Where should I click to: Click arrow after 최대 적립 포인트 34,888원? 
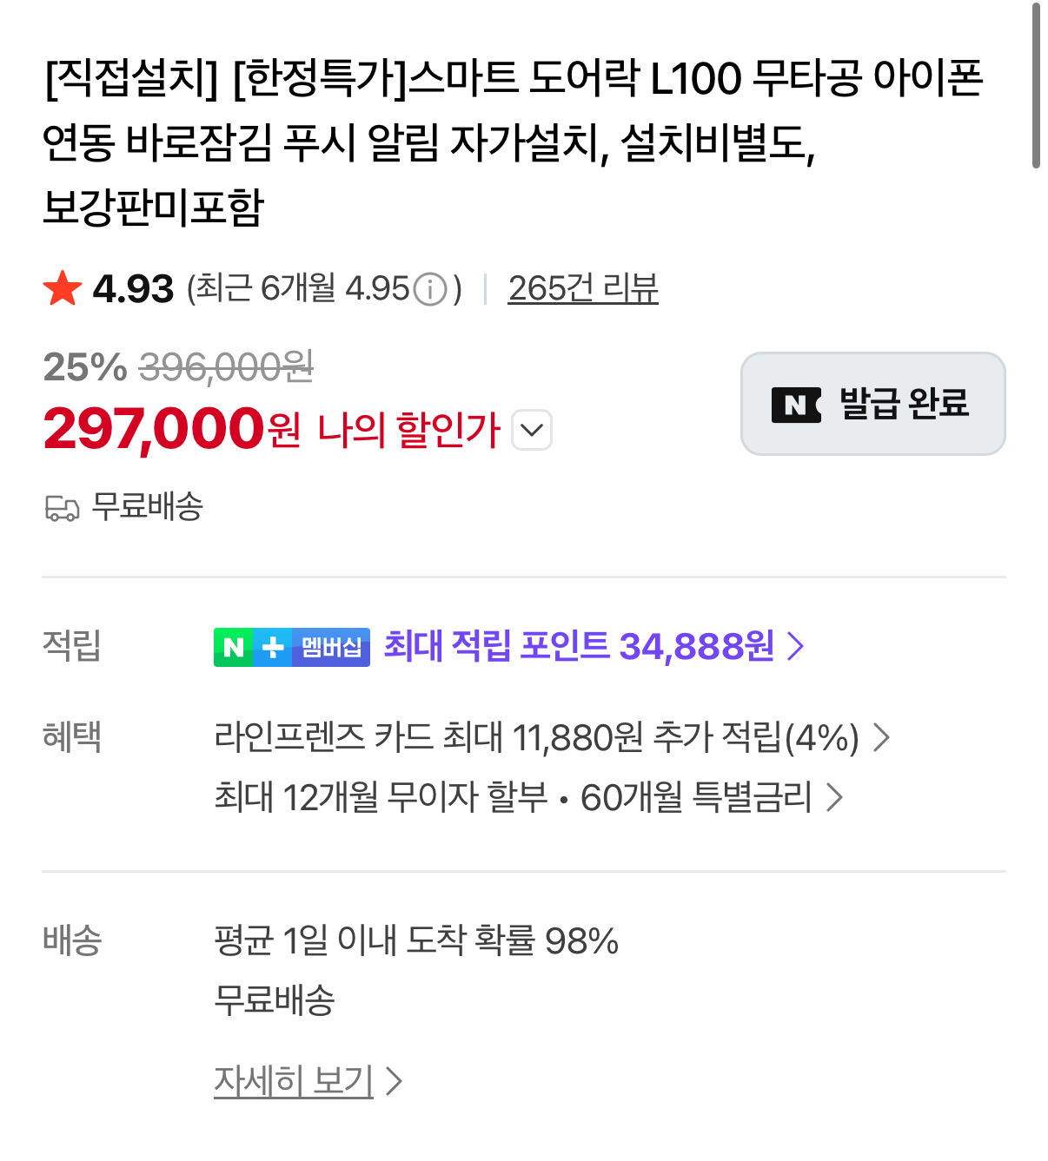pyautogui.click(x=795, y=646)
